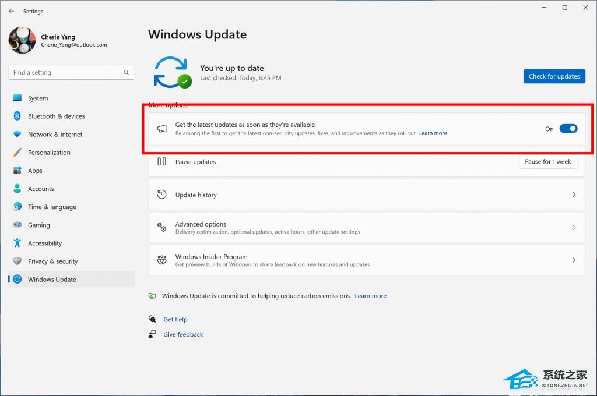
Task: Select System in the sidebar
Action: point(38,98)
